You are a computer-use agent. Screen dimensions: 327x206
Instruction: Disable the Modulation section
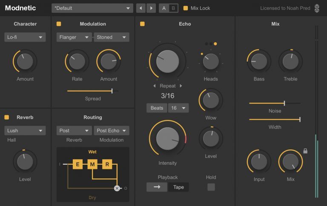(59, 24)
